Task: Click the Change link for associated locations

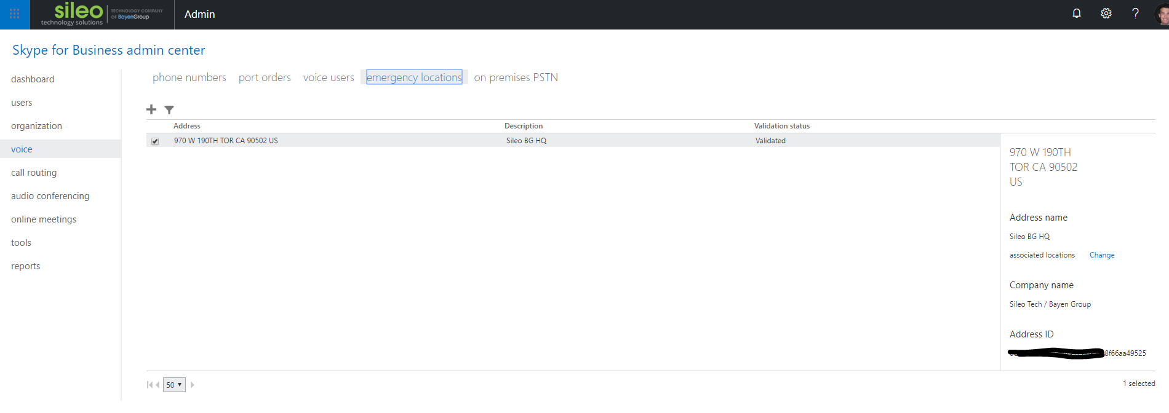Action: tap(1102, 255)
